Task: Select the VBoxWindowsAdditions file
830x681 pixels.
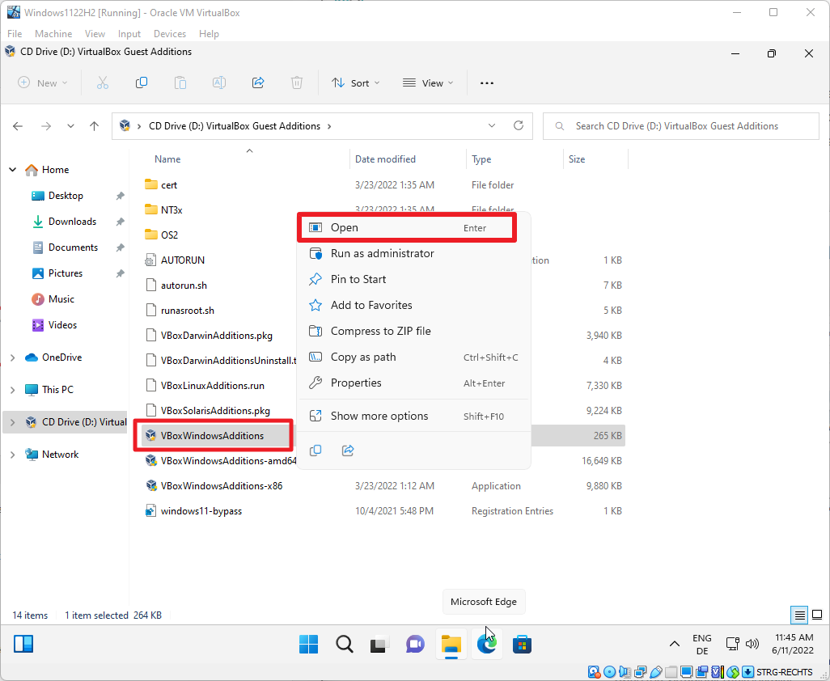Action: pos(212,436)
